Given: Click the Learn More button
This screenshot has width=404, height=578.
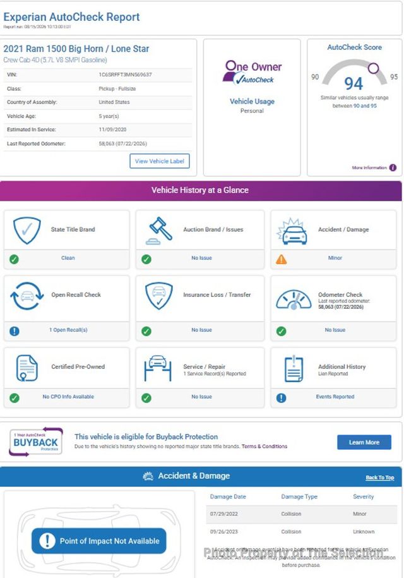Looking at the screenshot, I should (364, 442).
